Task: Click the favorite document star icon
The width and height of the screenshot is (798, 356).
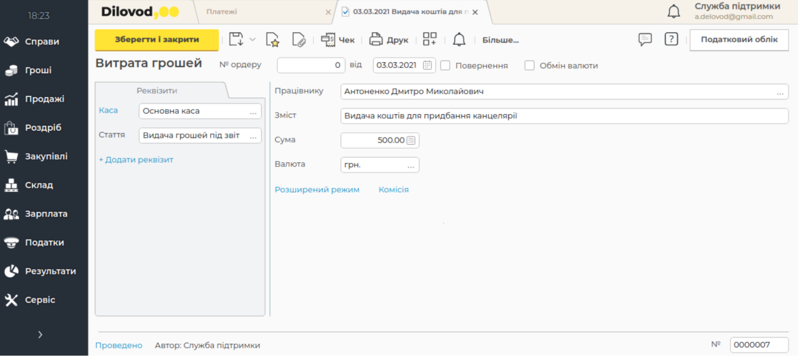Action: pos(272,40)
